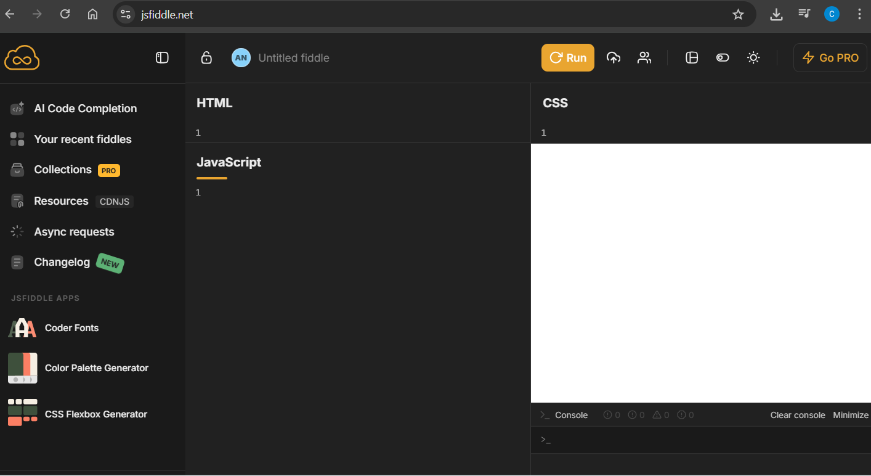Open the Async requests sidebar entry
Image resolution: width=871 pixels, height=476 pixels.
[74, 231]
